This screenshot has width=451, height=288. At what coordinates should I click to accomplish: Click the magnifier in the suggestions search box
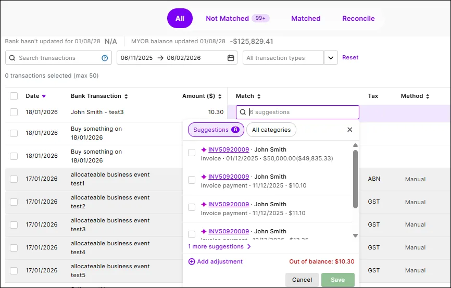tap(243, 112)
